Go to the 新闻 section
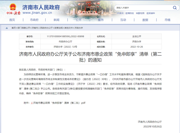 [x=56, y=20]
